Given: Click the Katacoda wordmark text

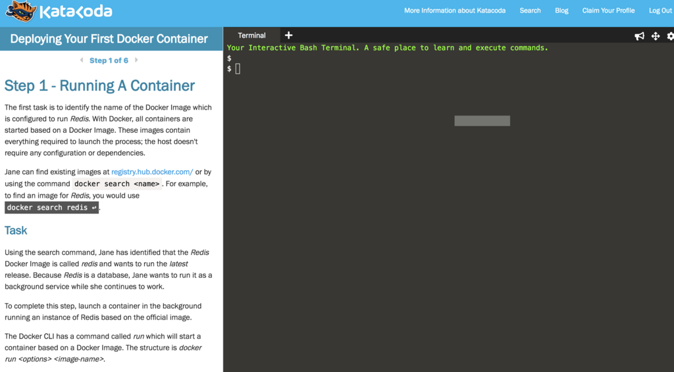Looking at the screenshot, I should 76,12.
